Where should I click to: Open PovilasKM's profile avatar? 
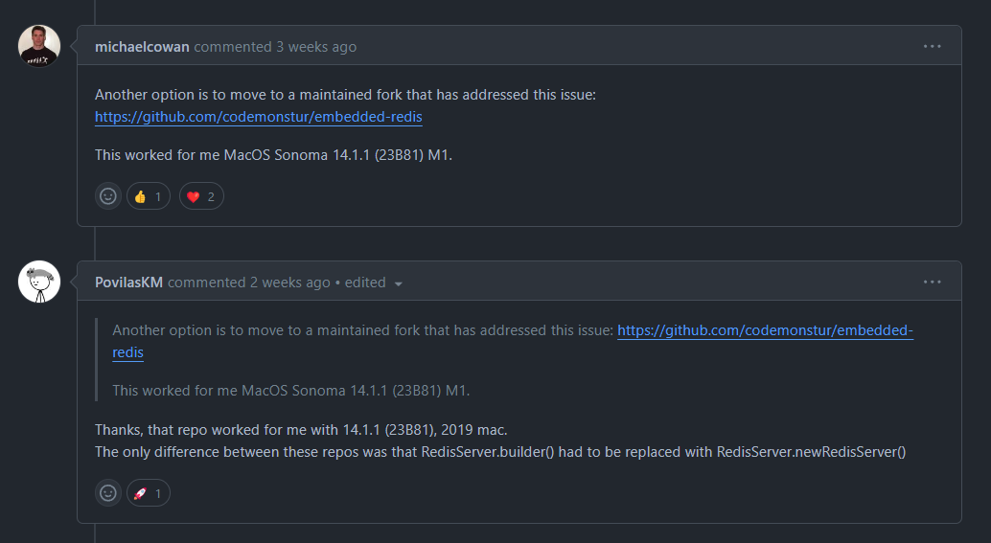coord(39,282)
